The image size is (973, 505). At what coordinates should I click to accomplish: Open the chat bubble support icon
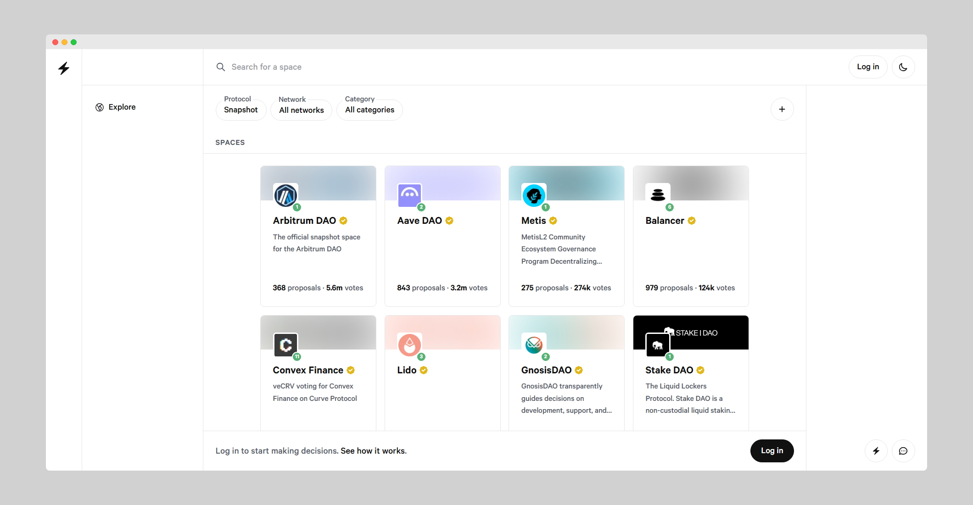tap(903, 451)
